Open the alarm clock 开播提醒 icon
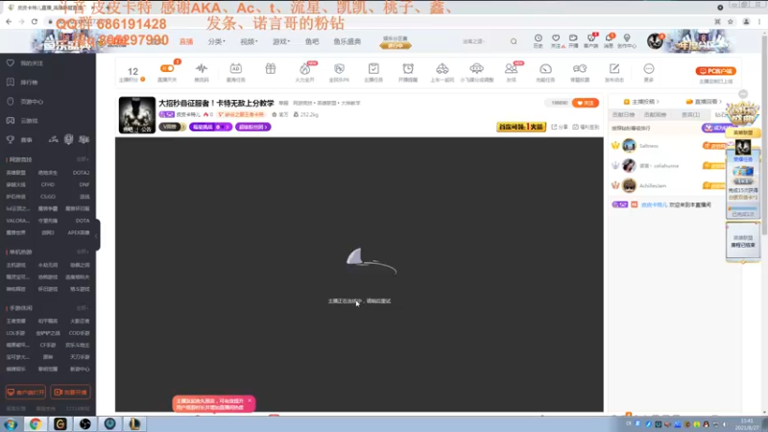The image size is (768, 432). point(407,68)
